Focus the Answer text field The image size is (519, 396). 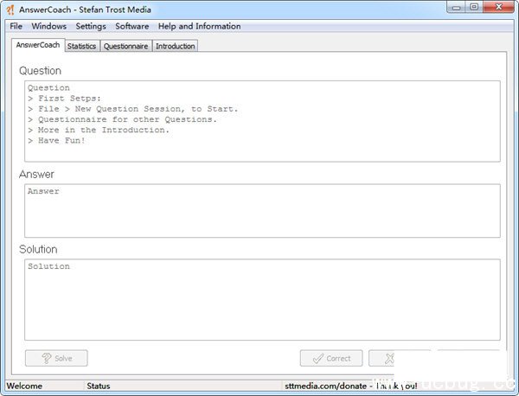pyautogui.click(x=261, y=210)
